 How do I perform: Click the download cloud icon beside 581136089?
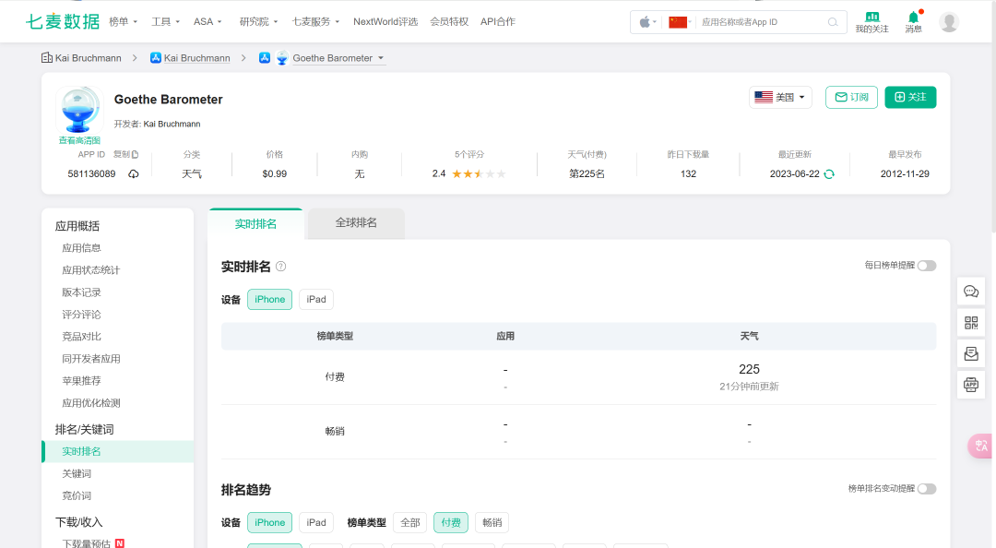coord(134,173)
